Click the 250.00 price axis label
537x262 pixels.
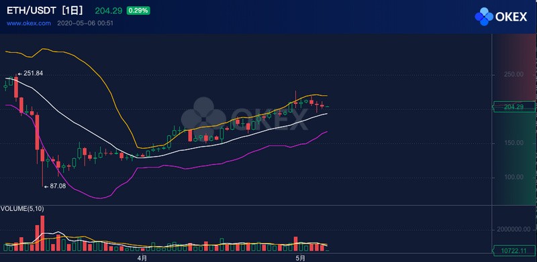tap(514, 74)
